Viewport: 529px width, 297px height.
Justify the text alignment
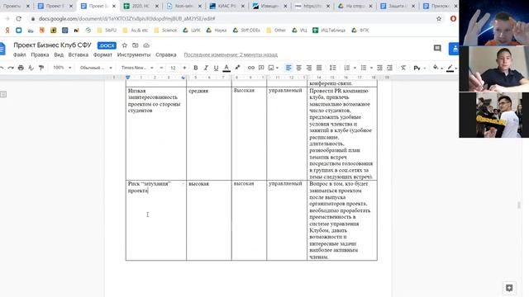(x=319, y=68)
